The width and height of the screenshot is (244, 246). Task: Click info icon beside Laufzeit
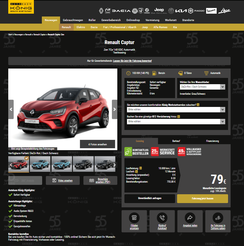click(x=136, y=171)
